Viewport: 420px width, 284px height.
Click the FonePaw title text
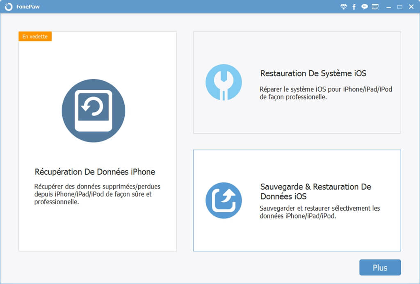click(28, 7)
